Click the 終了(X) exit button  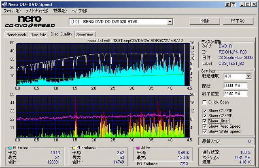point(238,21)
